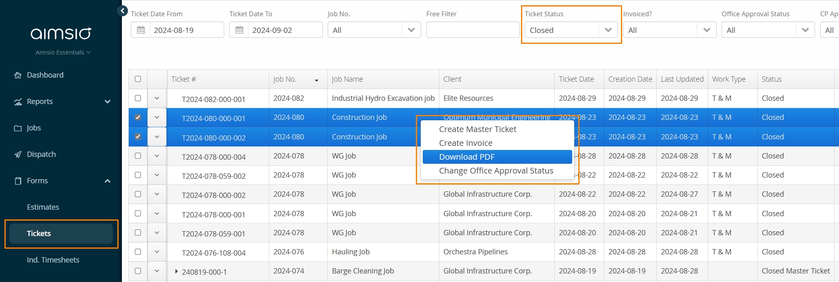Click the Aimsio logo
The image size is (839, 282).
click(x=61, y=33)
